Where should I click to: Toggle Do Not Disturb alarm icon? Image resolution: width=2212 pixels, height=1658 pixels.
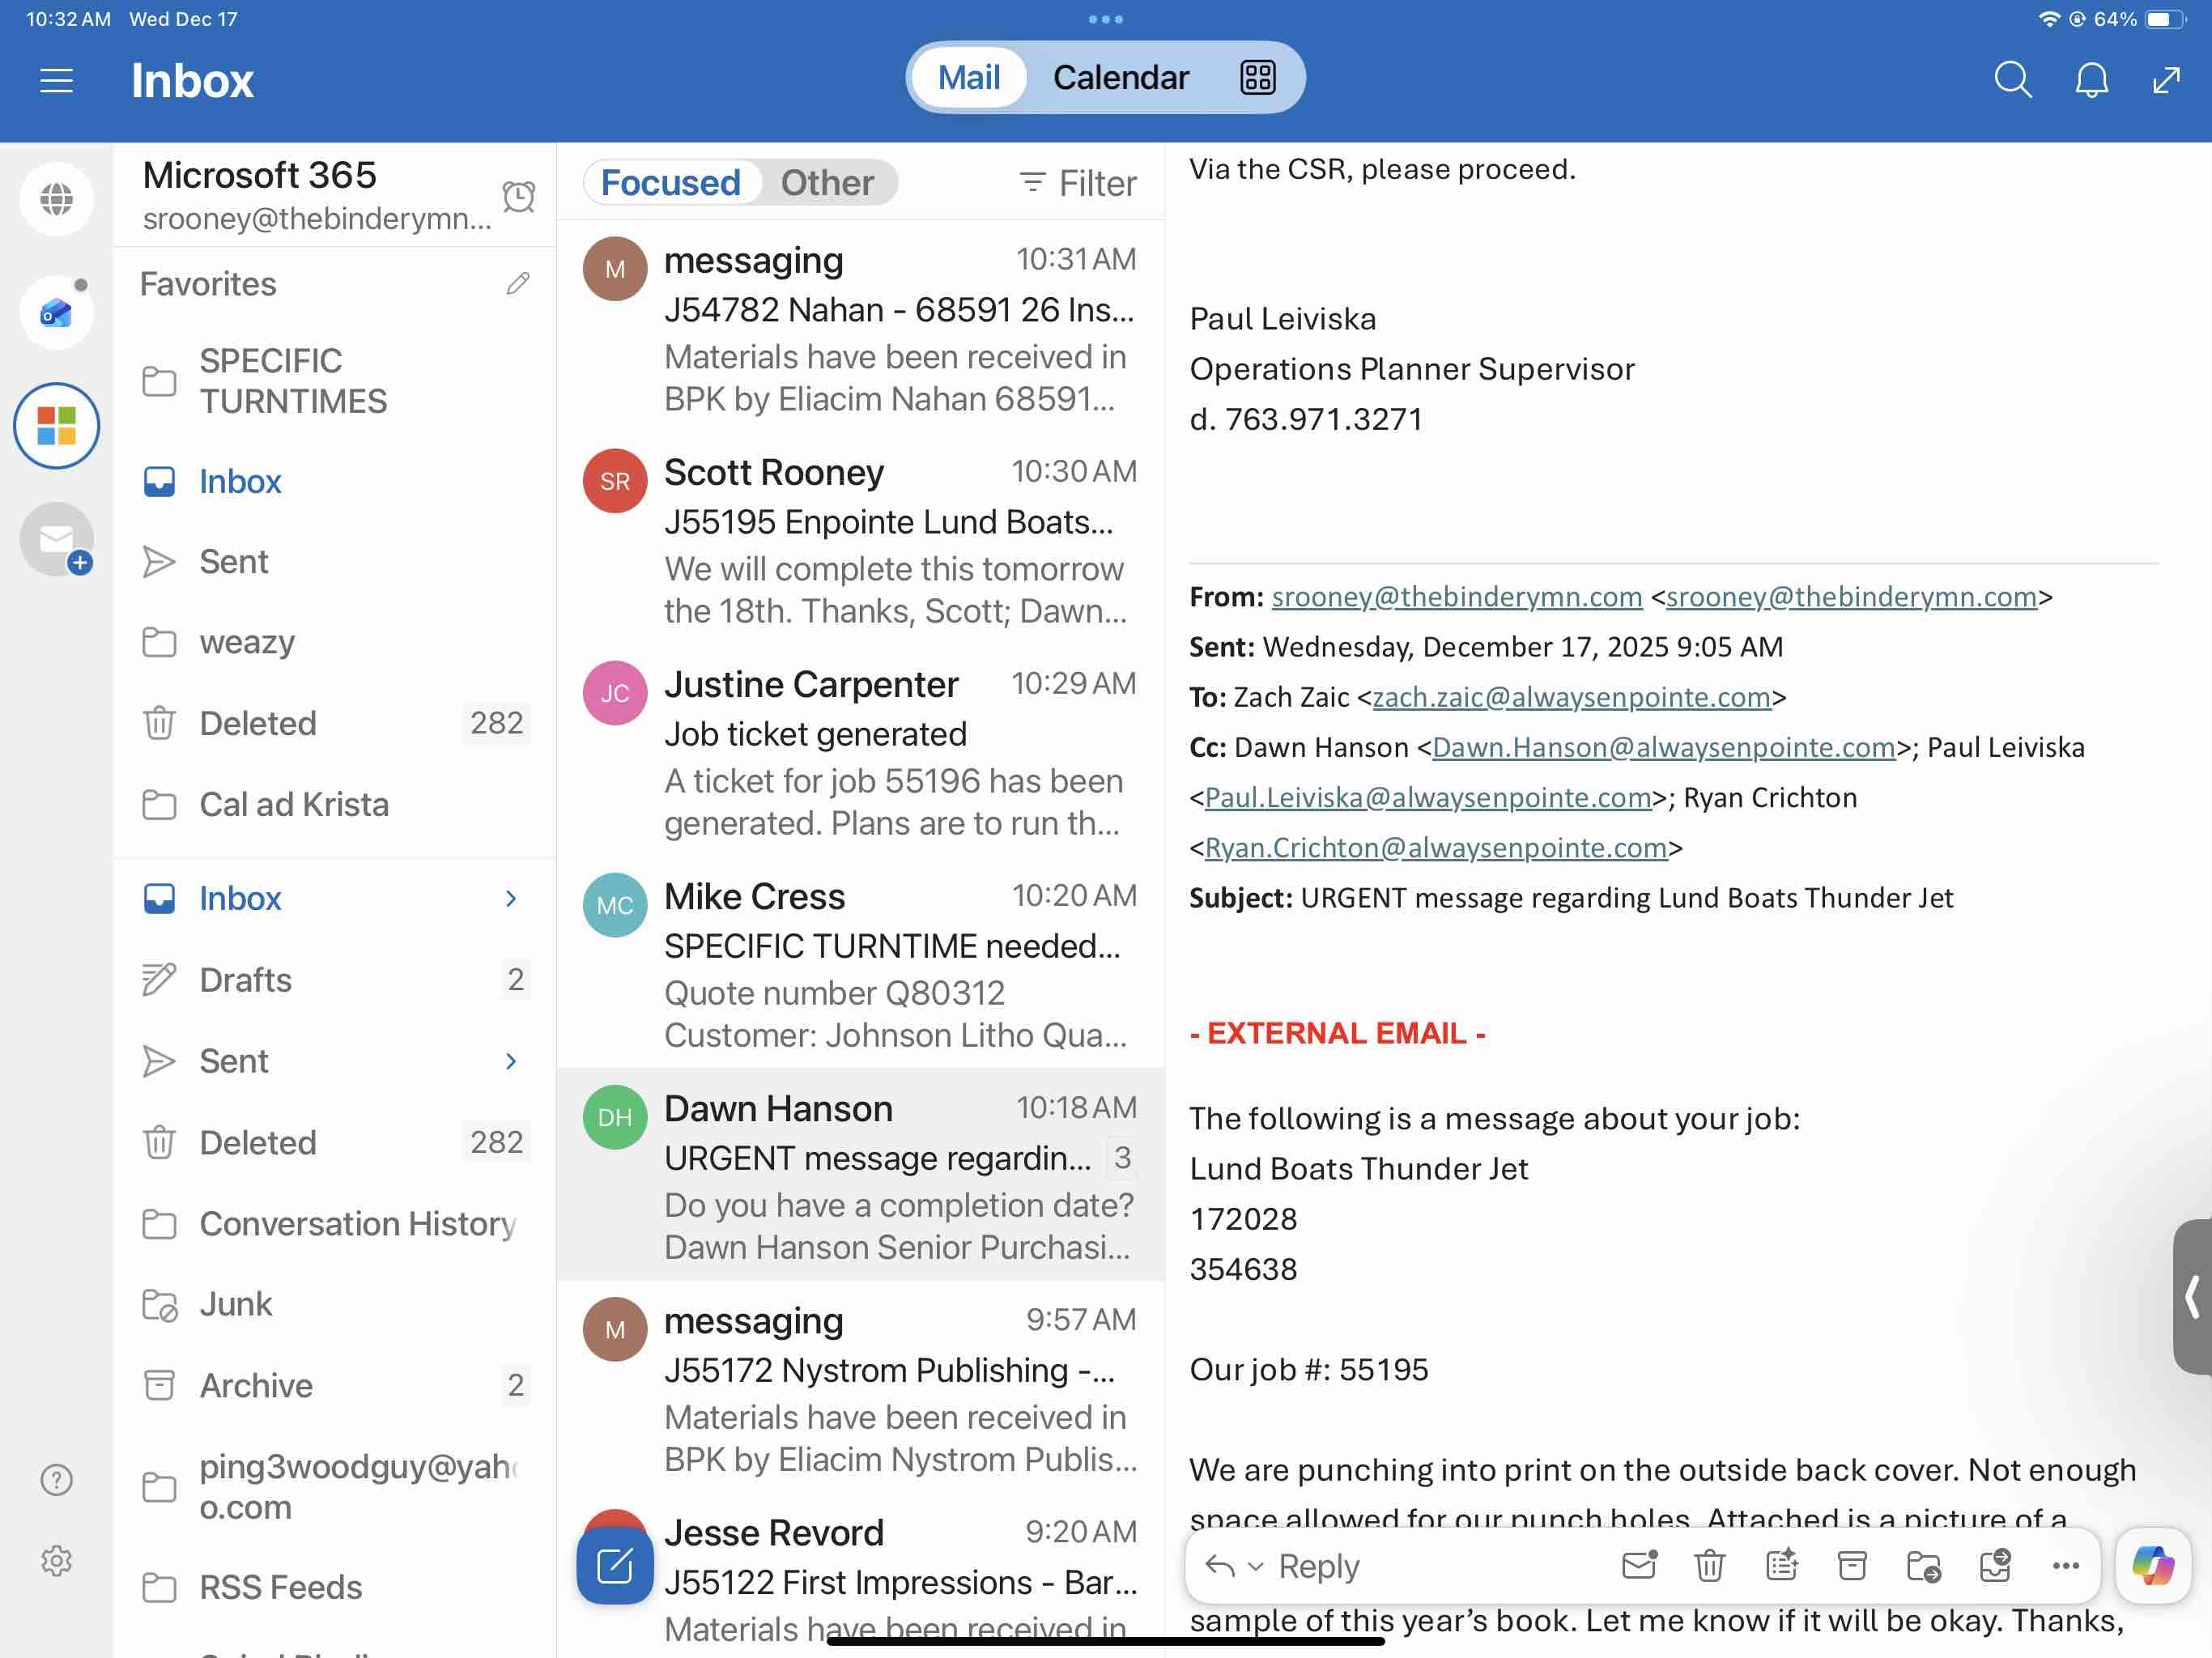[x=518, y=196]
